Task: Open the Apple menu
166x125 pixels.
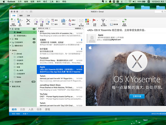Action: (4, 2)
